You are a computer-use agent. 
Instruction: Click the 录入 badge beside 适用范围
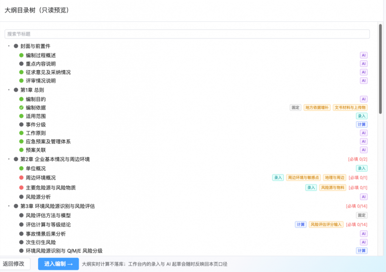point(361,116)
